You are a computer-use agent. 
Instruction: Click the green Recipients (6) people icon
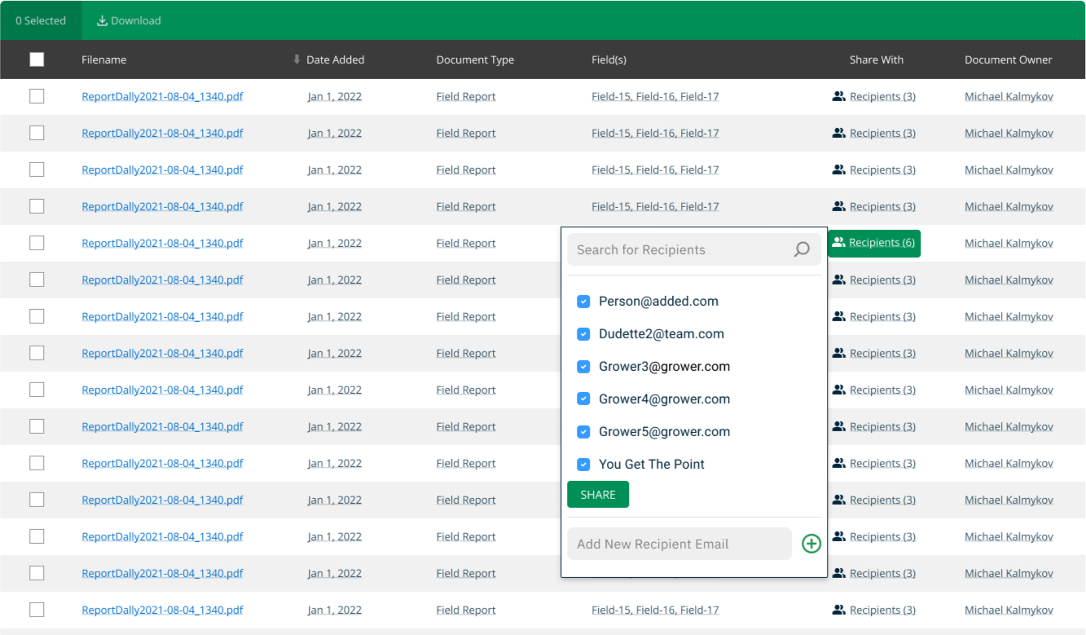838,242
